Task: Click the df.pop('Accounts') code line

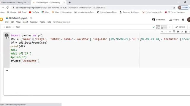Action: (x=25, y=61)
